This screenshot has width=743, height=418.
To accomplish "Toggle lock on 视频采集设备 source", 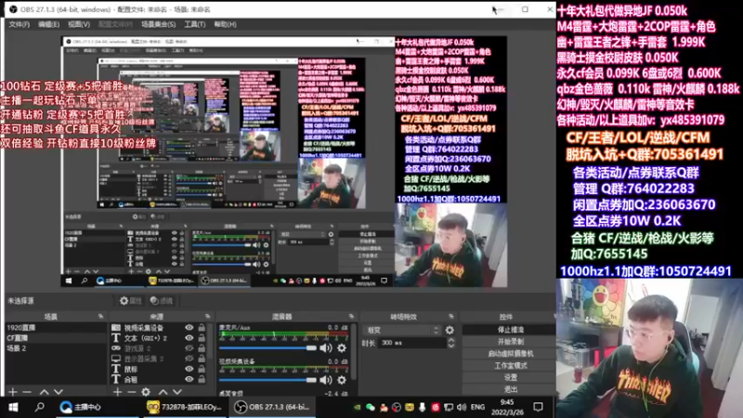I will (x=202, y=328).
